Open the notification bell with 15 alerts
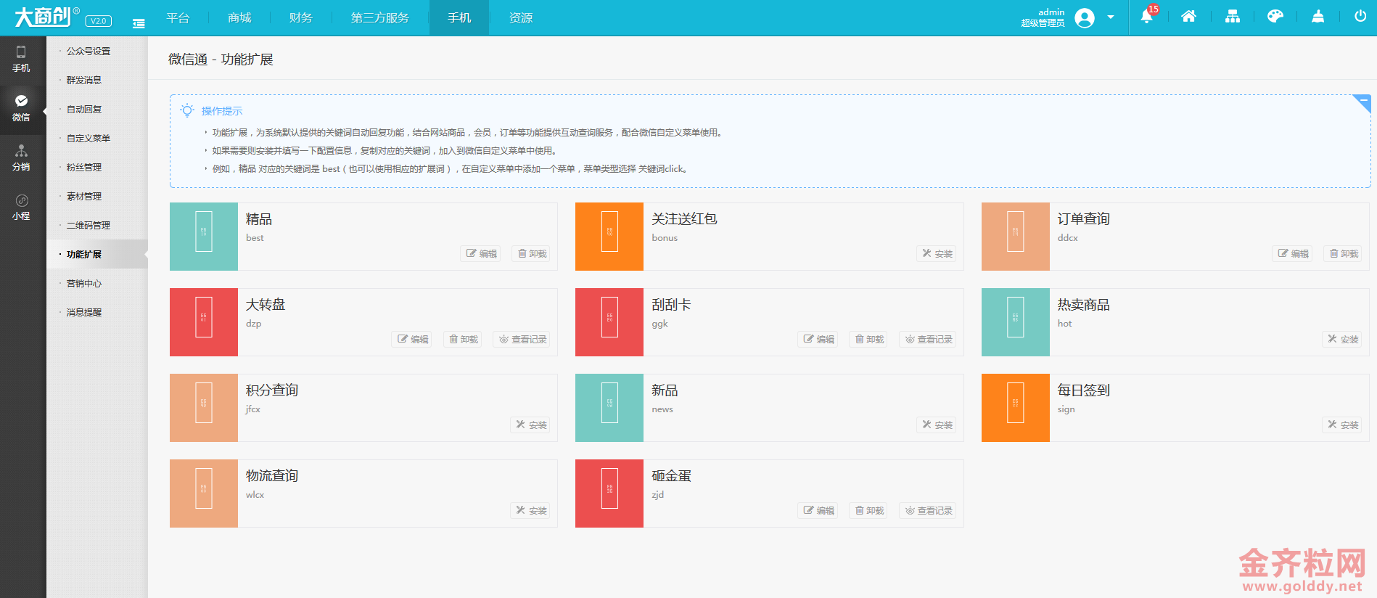The height and width of the screenshot is (598, 1377). [x=1147, y=16]
